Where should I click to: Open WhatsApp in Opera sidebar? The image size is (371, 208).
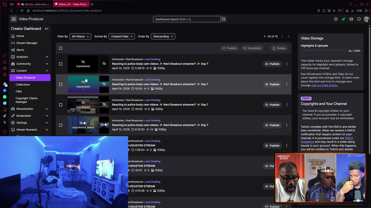(x=5, y=97)
